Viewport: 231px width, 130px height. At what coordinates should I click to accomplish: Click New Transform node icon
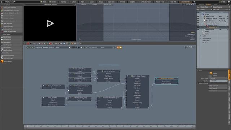[x=2, y=50]
